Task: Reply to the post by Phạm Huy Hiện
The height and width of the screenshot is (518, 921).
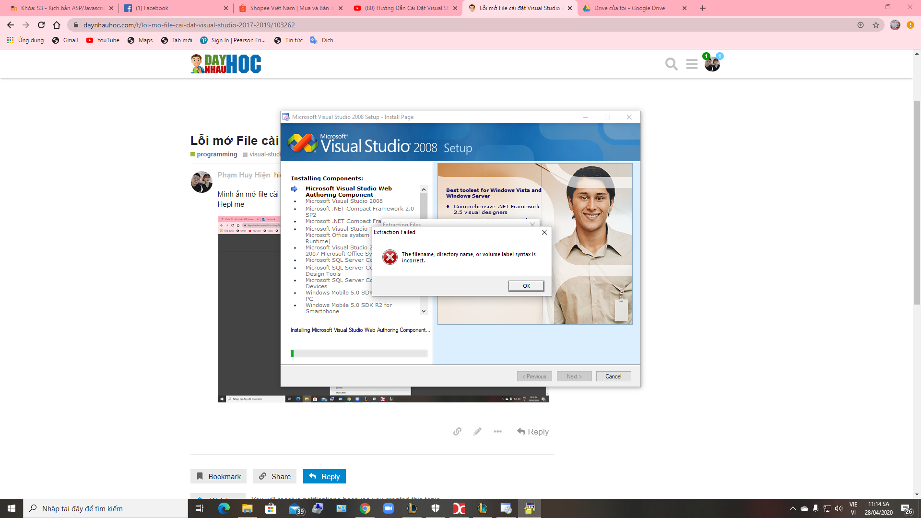Action: point(533,432)
